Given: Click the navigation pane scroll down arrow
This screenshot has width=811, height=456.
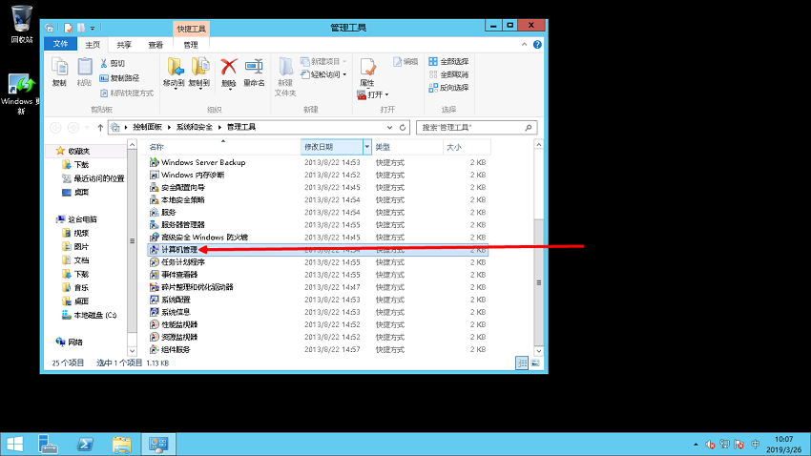Looking at the screenshot, I should pos(132,351).
